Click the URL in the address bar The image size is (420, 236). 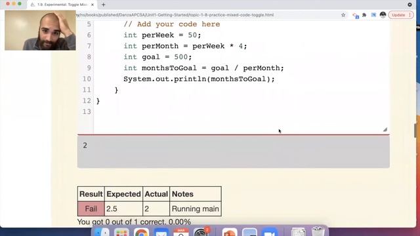point(175,15)
